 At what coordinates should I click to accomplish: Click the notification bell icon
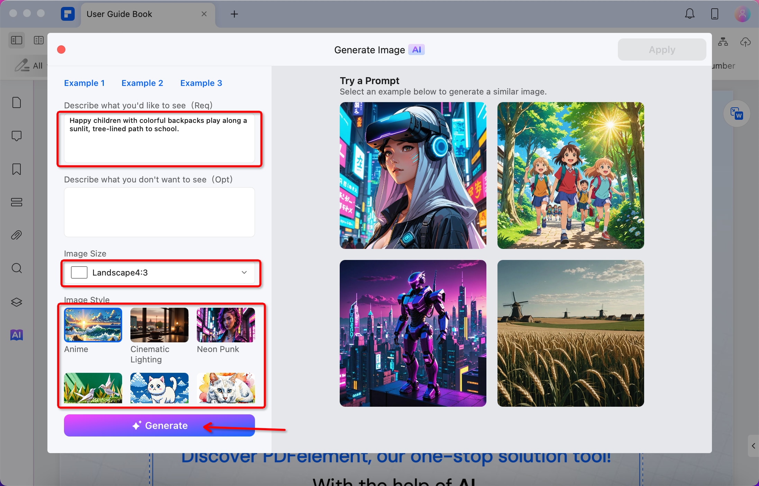coord(689,14)
